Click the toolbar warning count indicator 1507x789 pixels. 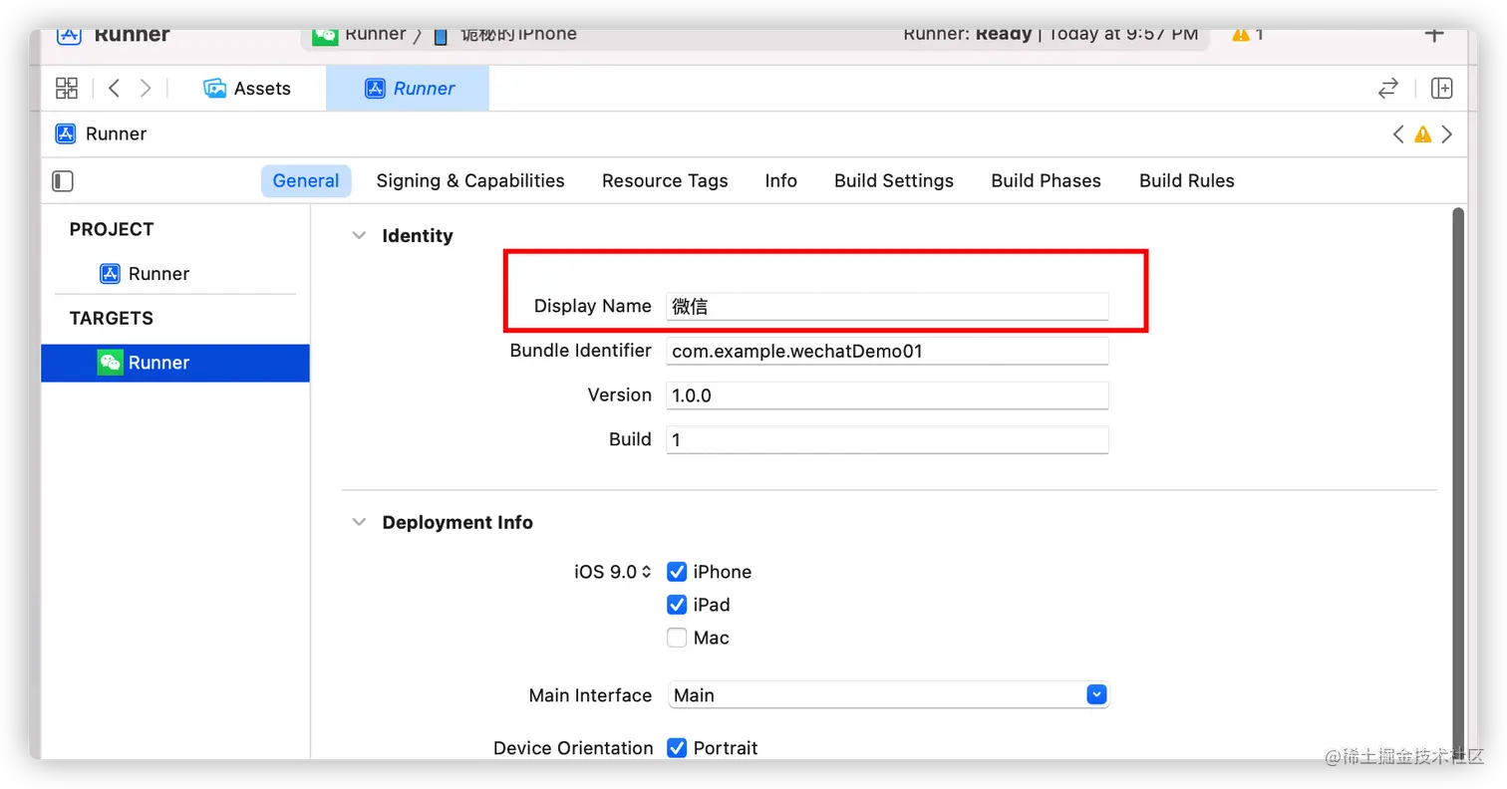click(1248, 35)
